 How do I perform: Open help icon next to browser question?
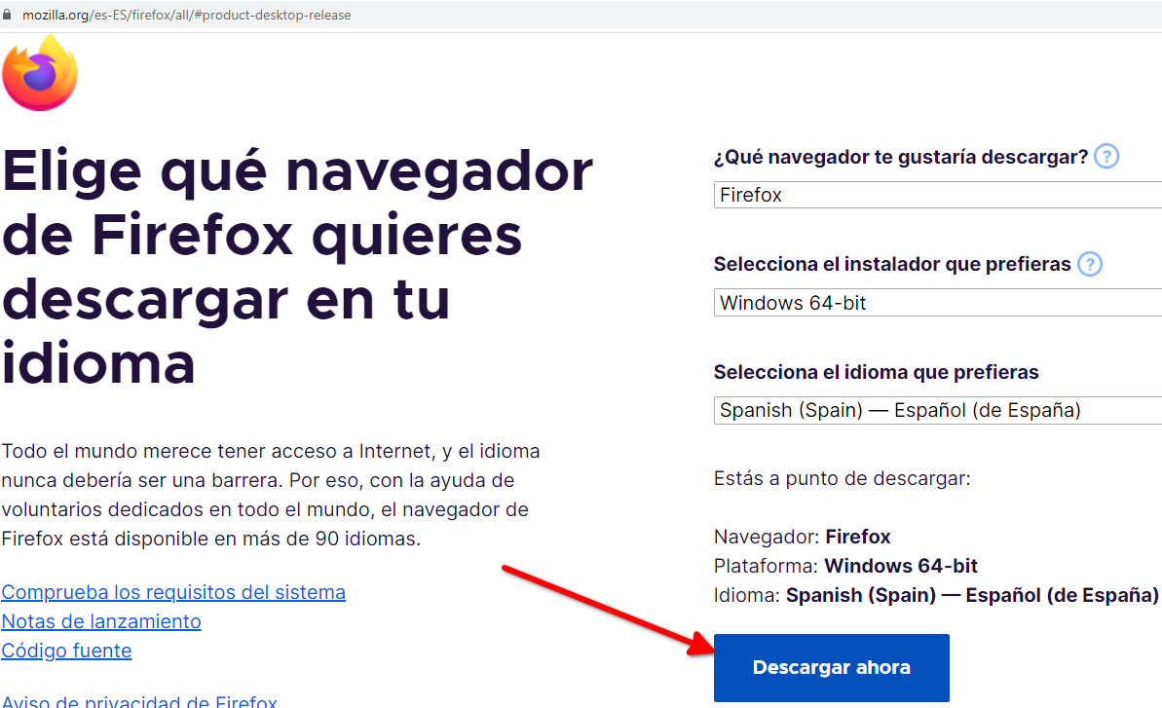(x=1106, y=156)
